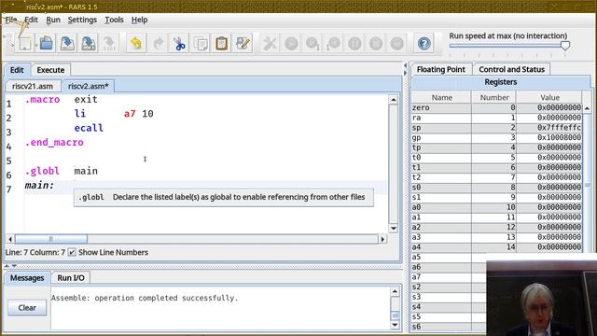The height and width of the screenshot is (336, 597).
Task: Click the Cut scissors icon
Action: (x=179, y=44)
